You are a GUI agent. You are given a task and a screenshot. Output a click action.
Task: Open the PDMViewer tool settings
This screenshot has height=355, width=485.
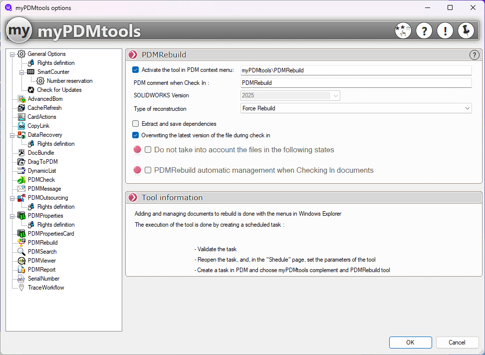click(x=41, y=260)
